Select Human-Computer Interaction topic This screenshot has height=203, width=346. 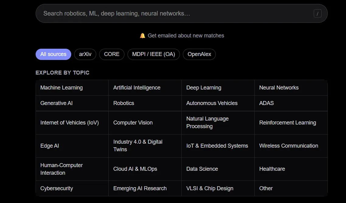pyautogui.click(x=72, y=169)
